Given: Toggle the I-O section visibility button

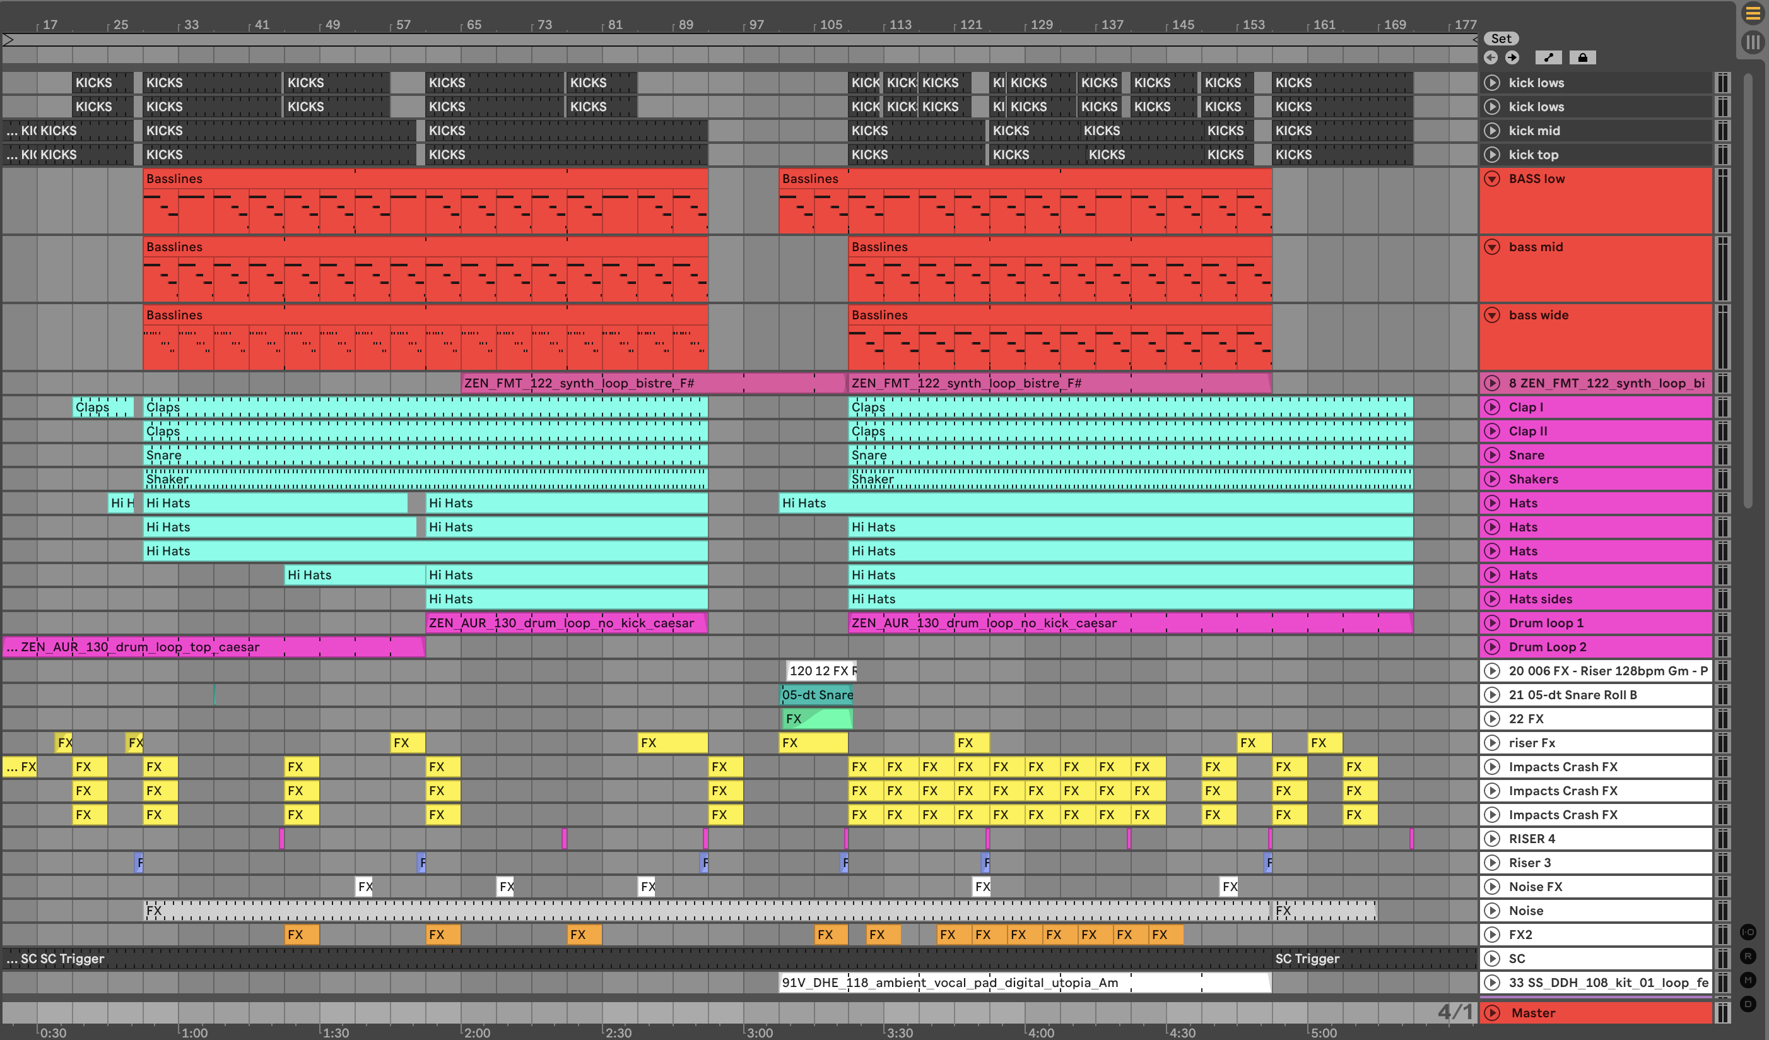Looking at the screenshot, I should tap(1748, 933).
